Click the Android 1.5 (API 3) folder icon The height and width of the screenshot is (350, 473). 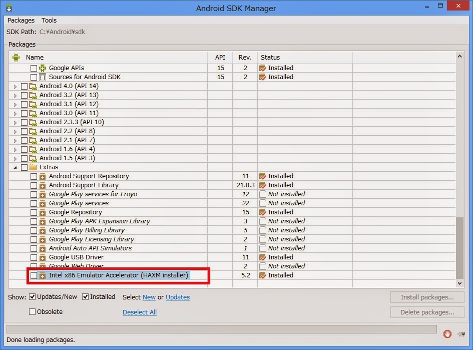pyautogui.click(x=33, y=158)
